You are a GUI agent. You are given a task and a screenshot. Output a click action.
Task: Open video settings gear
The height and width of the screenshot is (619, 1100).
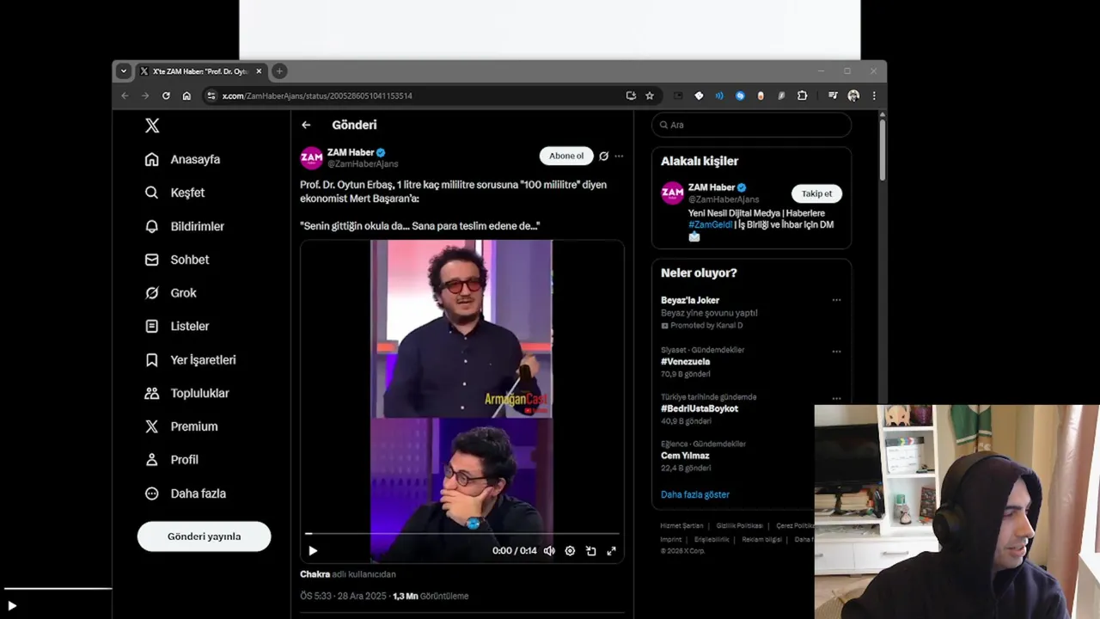[570, 551]
